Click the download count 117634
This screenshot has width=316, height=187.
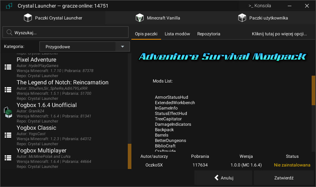(x=200, y=165)
